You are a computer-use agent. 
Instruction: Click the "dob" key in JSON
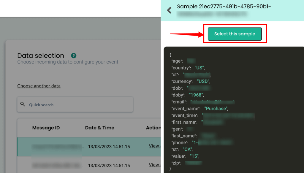tap(177, 88)
